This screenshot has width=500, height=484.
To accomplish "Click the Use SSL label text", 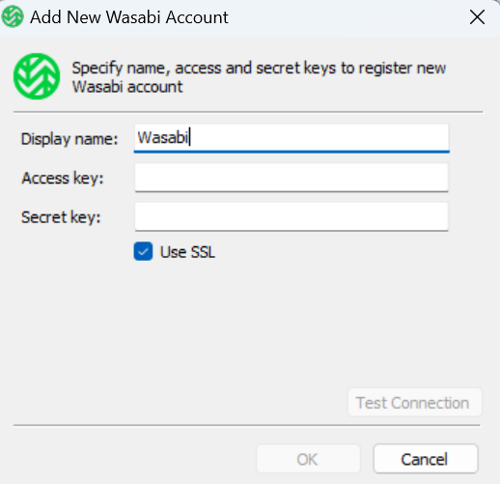I will (187, 252).
